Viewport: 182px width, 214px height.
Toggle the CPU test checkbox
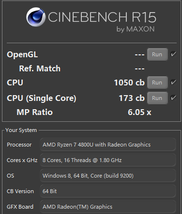click(x=173, y=82)
